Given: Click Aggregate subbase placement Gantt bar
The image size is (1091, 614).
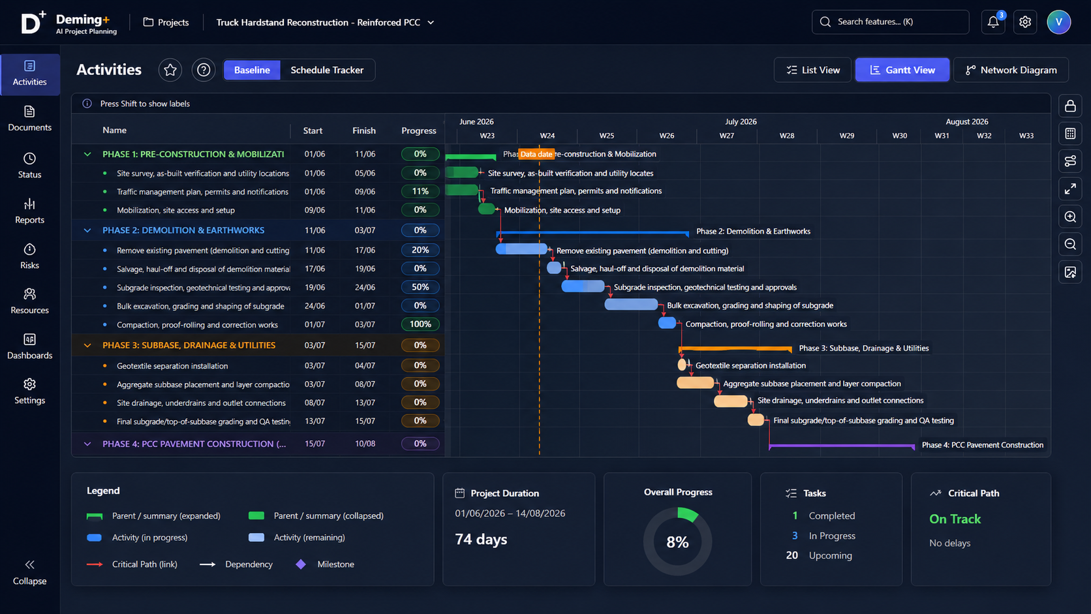Looking at the screenshot, I should 696,382.
